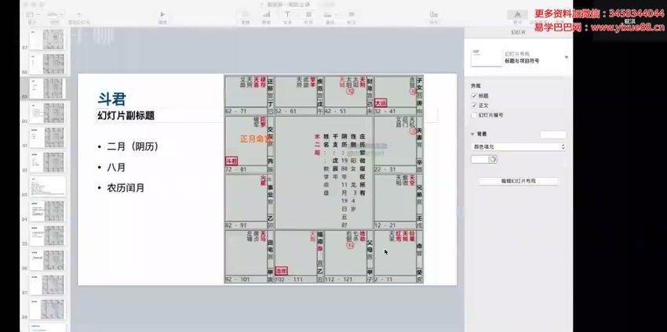
Task: Click the bullet text 八月
Action: [x=117, y=168]
